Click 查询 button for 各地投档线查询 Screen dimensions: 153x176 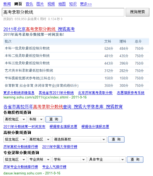(54, 119)
